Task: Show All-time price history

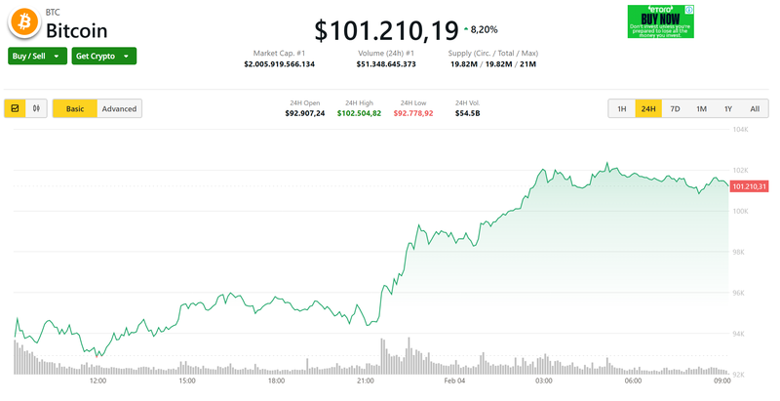Action: (754, 108)
